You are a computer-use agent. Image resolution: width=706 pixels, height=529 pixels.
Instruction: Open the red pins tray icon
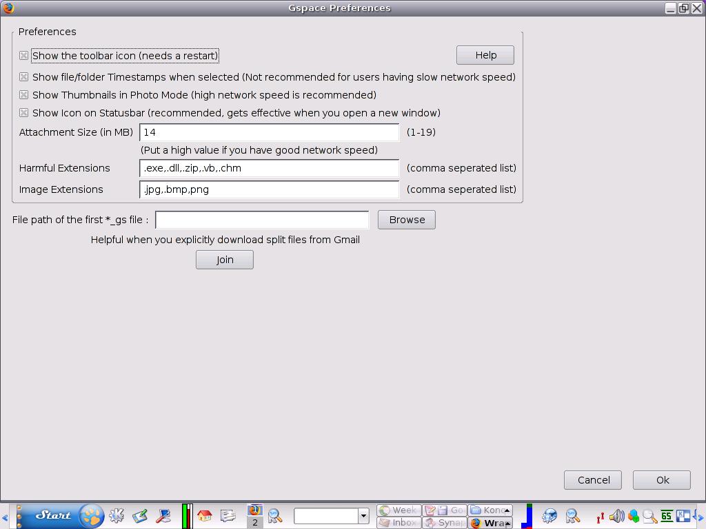(601, 517)
